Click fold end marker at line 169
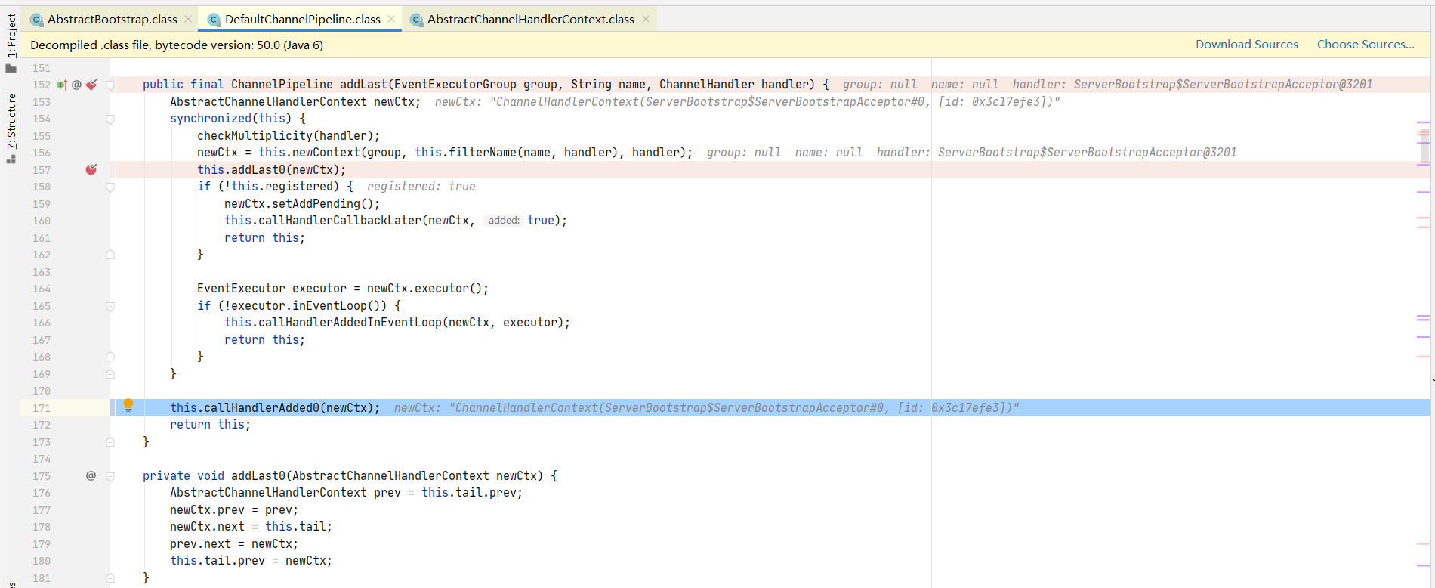Viewport: 1435px width, 588px height. coord(110,373)
